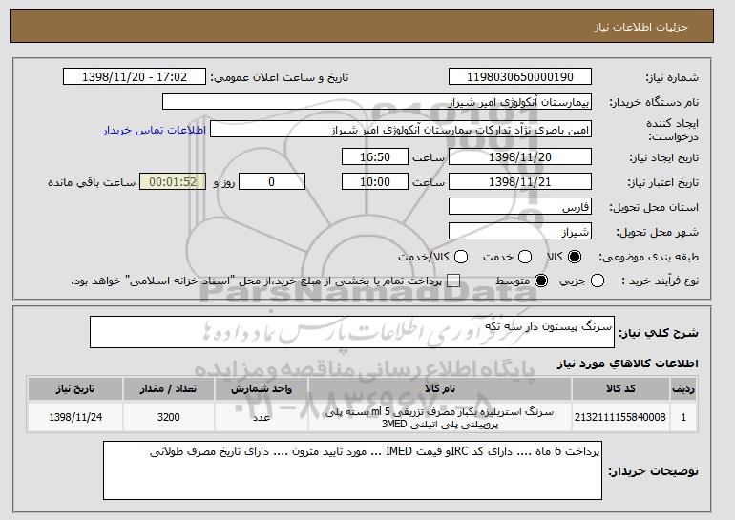Screen dimensions: 735x520
Task: Click the unit cell عدد
Action: [x=262, y=417]
